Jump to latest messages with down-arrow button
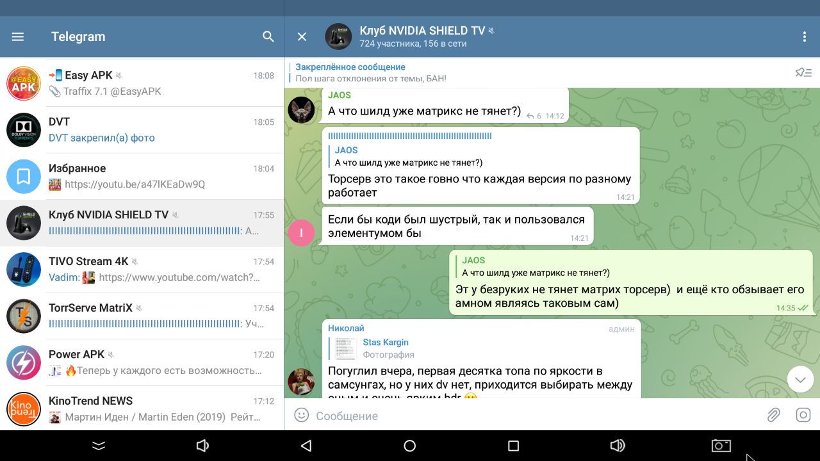 point(800,380)
